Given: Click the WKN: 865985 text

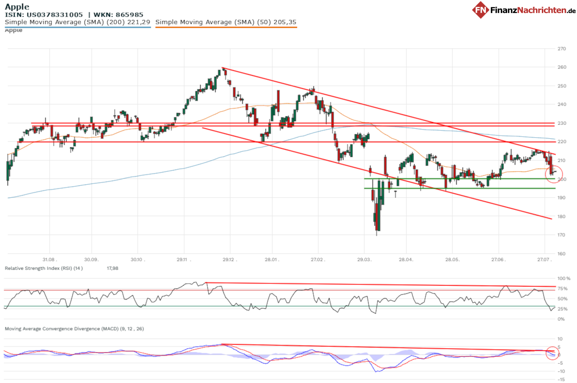Looking at the screenshot, I should coord(118,14).
